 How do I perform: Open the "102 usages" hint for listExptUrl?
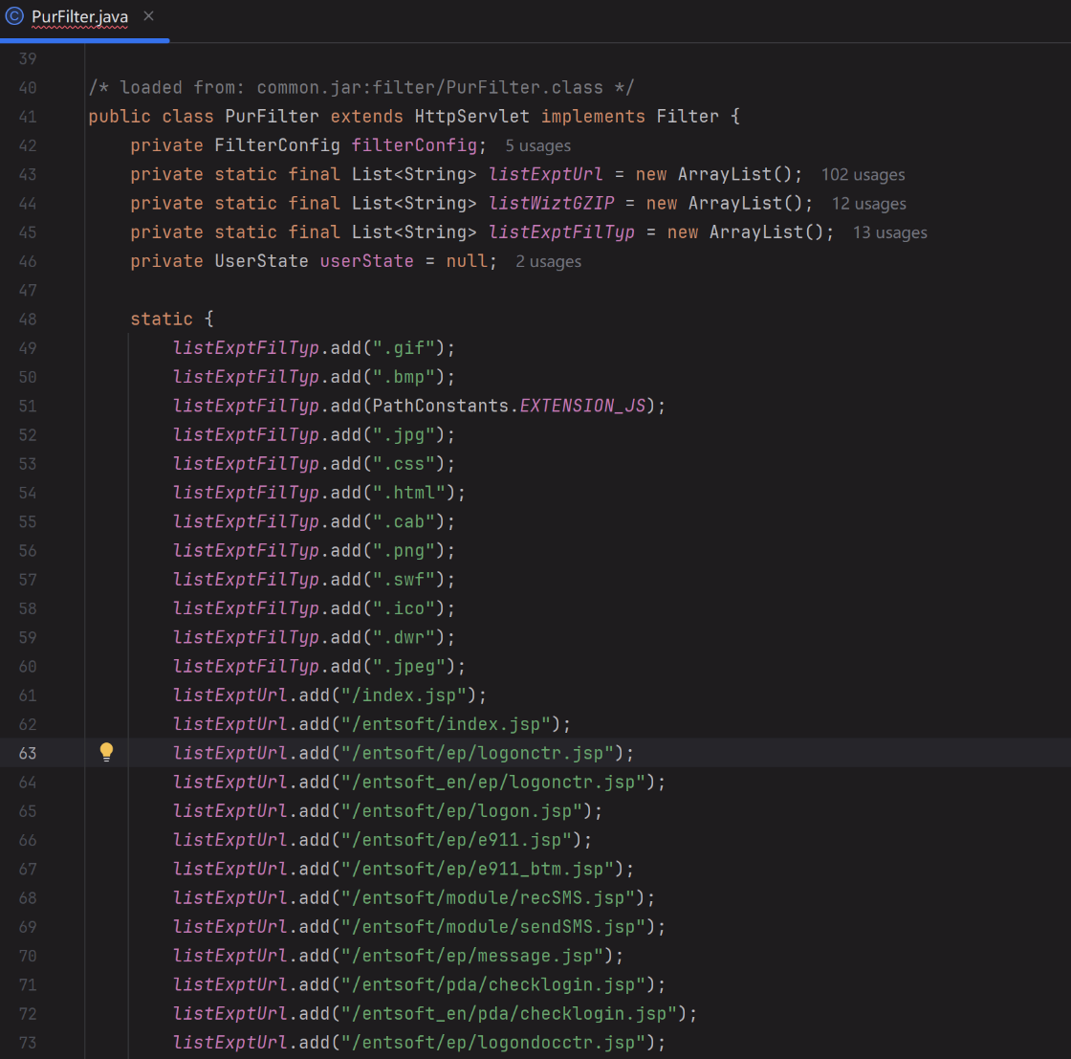[863, 174]
